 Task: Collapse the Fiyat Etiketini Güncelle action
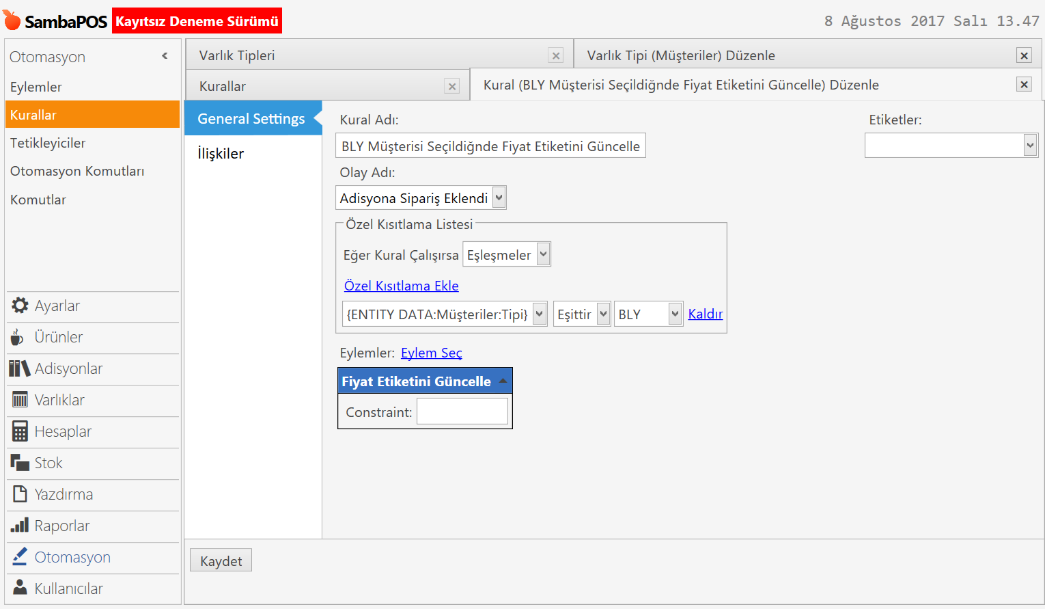pyautogui.click(x=503, y=381)
